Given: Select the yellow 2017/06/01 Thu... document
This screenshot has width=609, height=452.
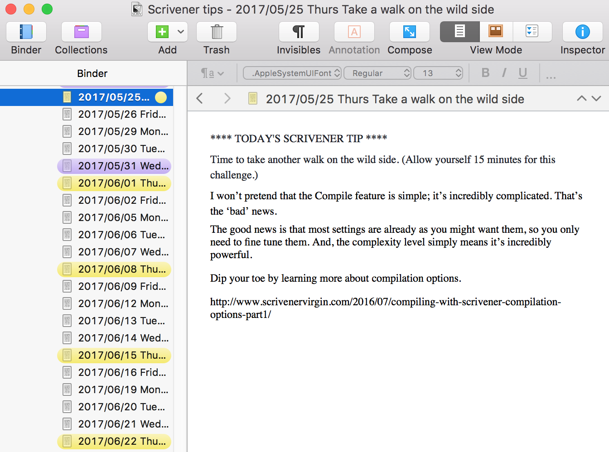Looking at the screenshot, I should click(x=114, y=183).
